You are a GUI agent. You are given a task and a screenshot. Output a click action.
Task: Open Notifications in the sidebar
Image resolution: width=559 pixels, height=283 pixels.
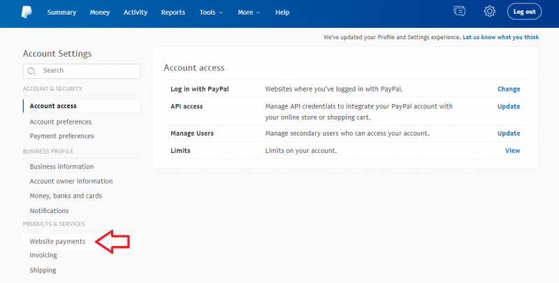[49, 211]
